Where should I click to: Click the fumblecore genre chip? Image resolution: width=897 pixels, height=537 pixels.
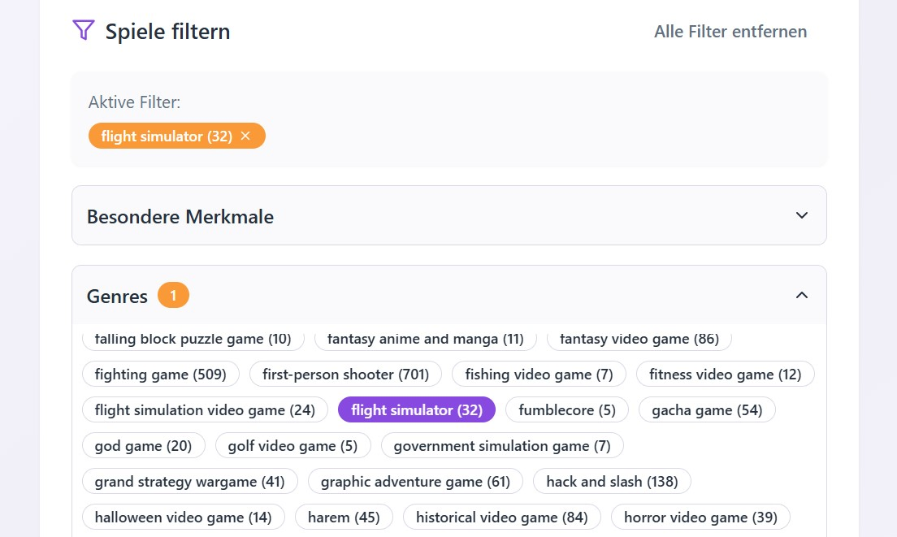pyautogui.click(x=567, y=409)
